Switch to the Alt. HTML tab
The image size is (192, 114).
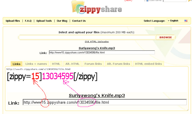(72, 64)
